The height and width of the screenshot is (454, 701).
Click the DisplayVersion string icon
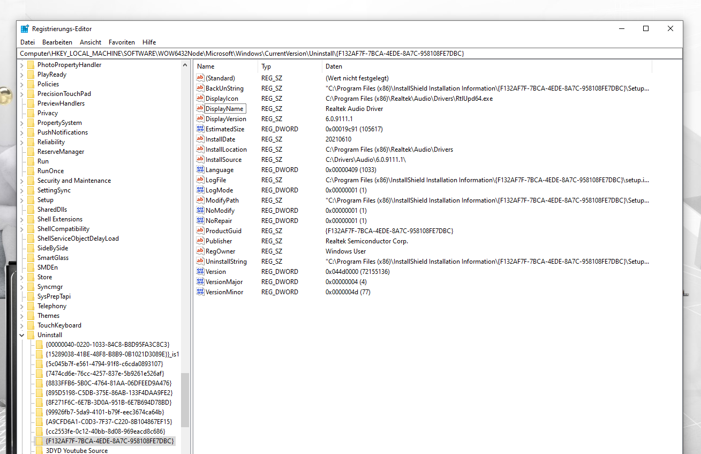(x=200, y=118)
